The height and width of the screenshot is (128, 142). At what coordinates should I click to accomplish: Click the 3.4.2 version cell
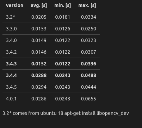click(x=11, y=52)
